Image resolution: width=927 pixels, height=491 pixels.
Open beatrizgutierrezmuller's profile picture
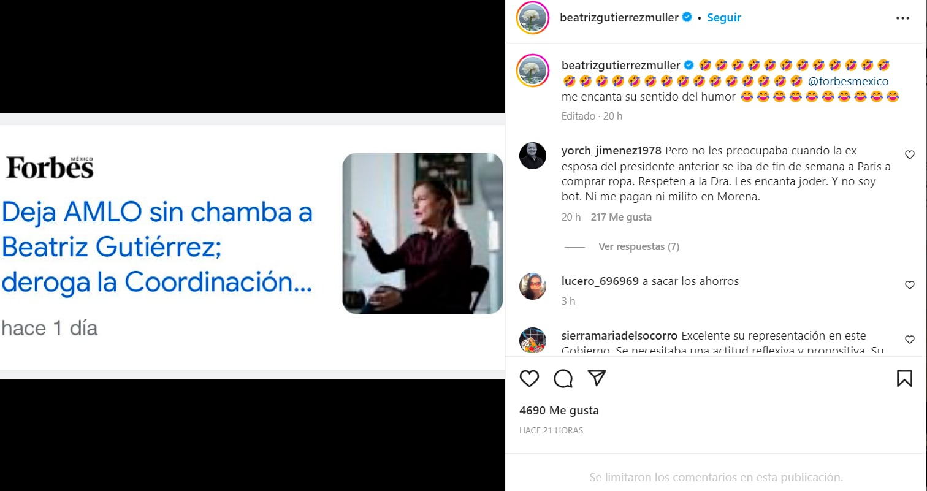[532, 18]
